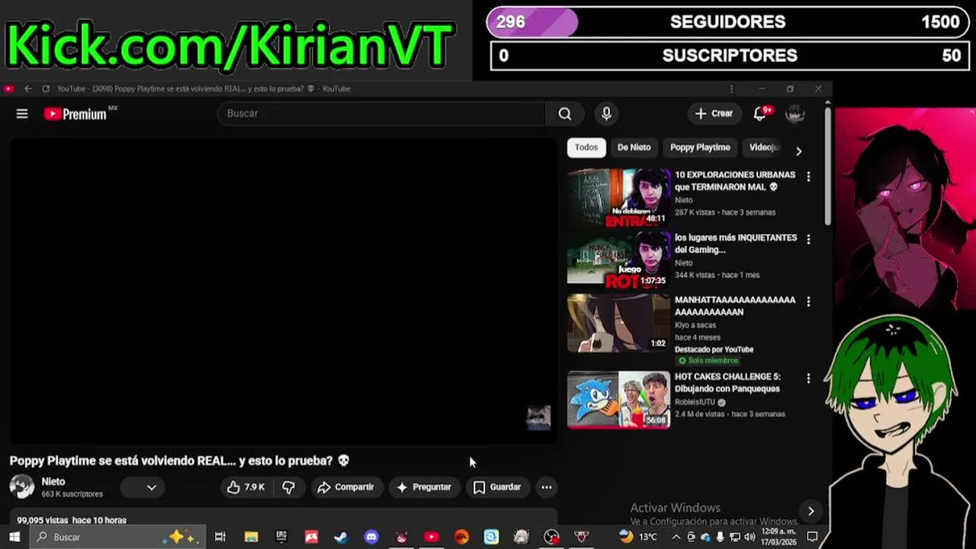976x549 pixels.
Task: Open File Explorer from taskbar
Action: 251,537
